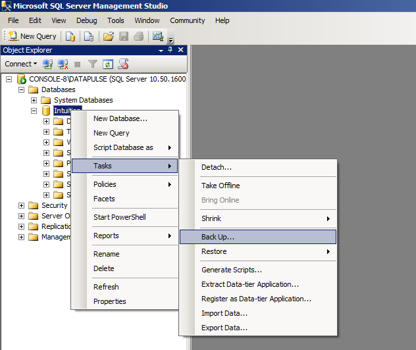Screen dimensions: 416x350
Task: Click the Filter funnel icon
Action: click(x=93, y=64)
